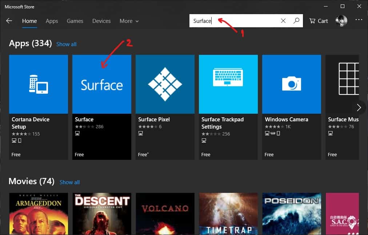
Task: Open the three-dot more options menu
Action: 359,20
